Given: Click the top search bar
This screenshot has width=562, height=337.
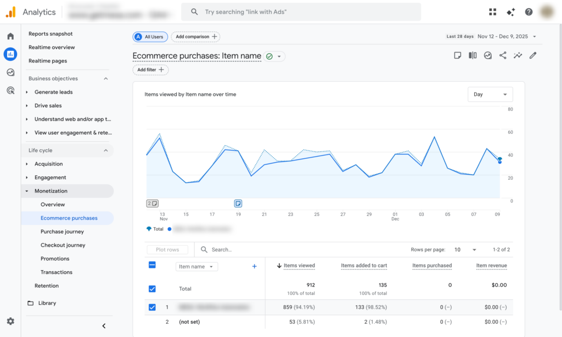Looking at the screenshot, I should pos(301,12).
